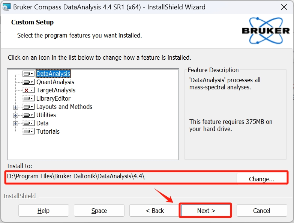Screen dimensions: 294x223
Task: Check disk usage with Space button
Action: click(x=99, y=211)
